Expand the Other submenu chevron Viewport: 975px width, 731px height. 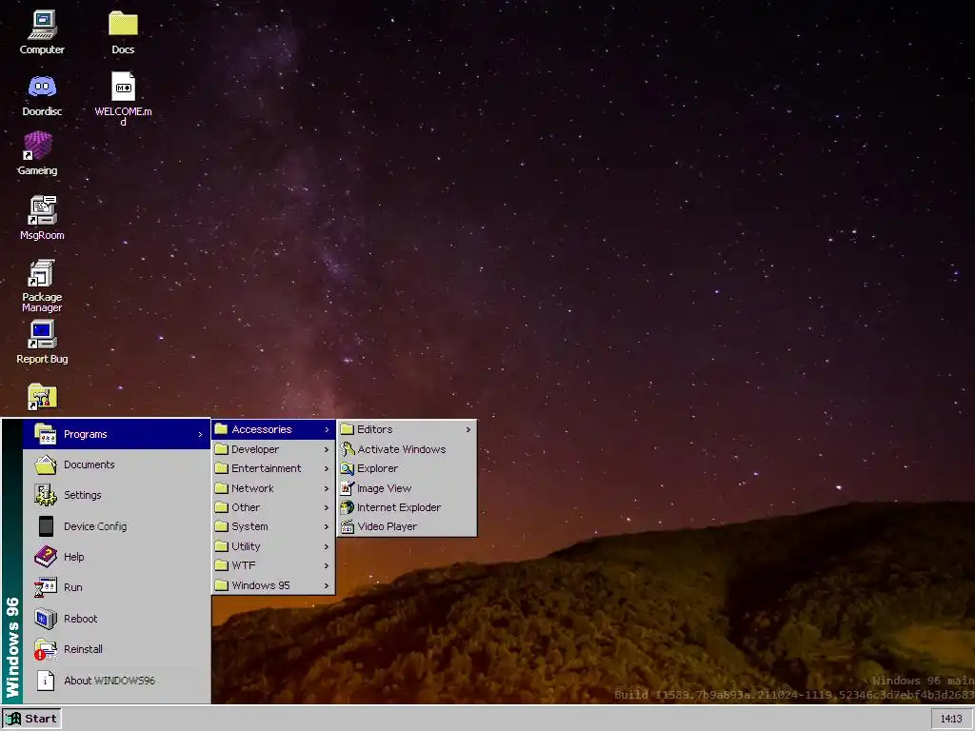point(327,508)
